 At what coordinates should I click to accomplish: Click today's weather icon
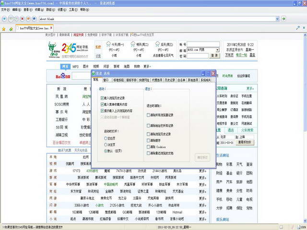108,44
